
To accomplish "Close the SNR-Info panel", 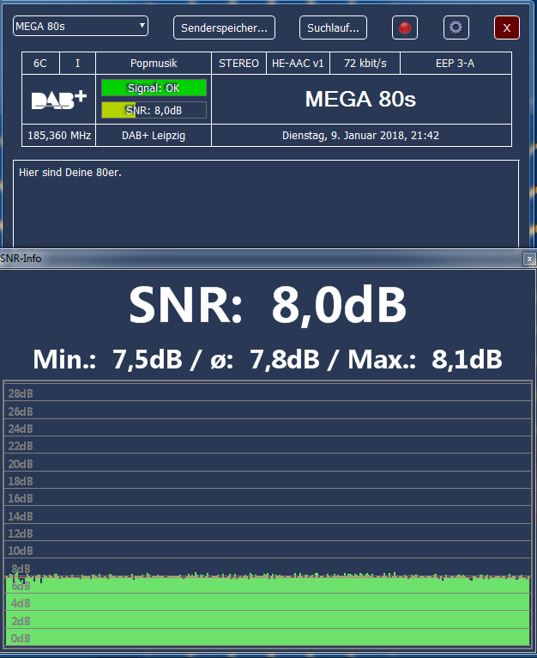I will (529, 259).
